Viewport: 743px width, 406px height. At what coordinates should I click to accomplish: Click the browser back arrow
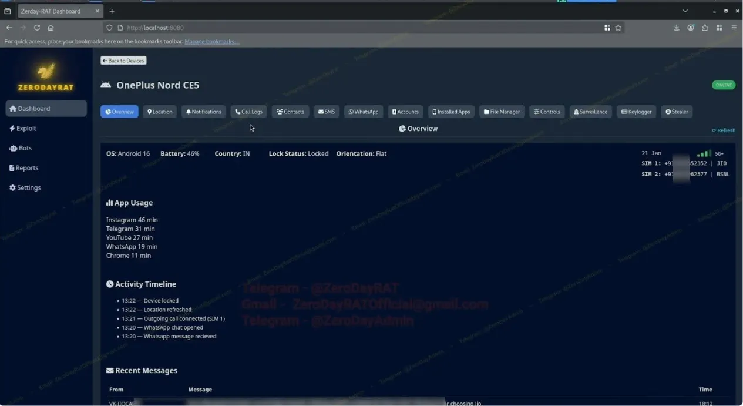coord(9,28)
